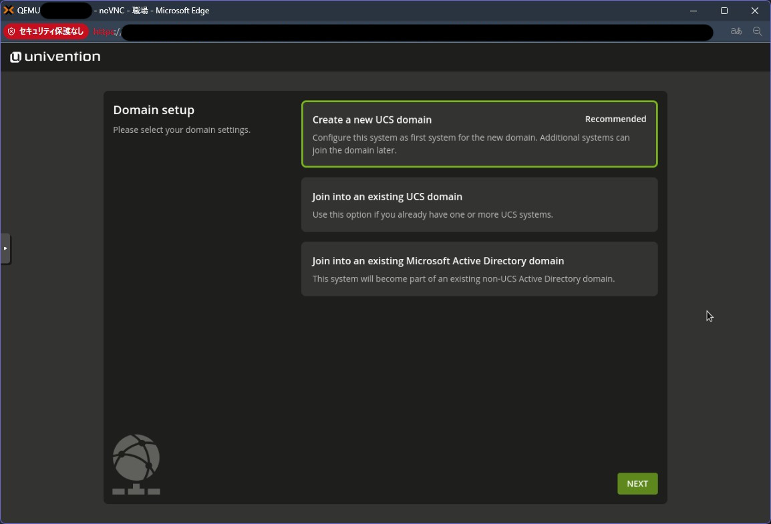The height and width of the screenshot is (524, 771).
Task: Click 'Configure this system as first system' description
Action: click(x=470, y=144)
